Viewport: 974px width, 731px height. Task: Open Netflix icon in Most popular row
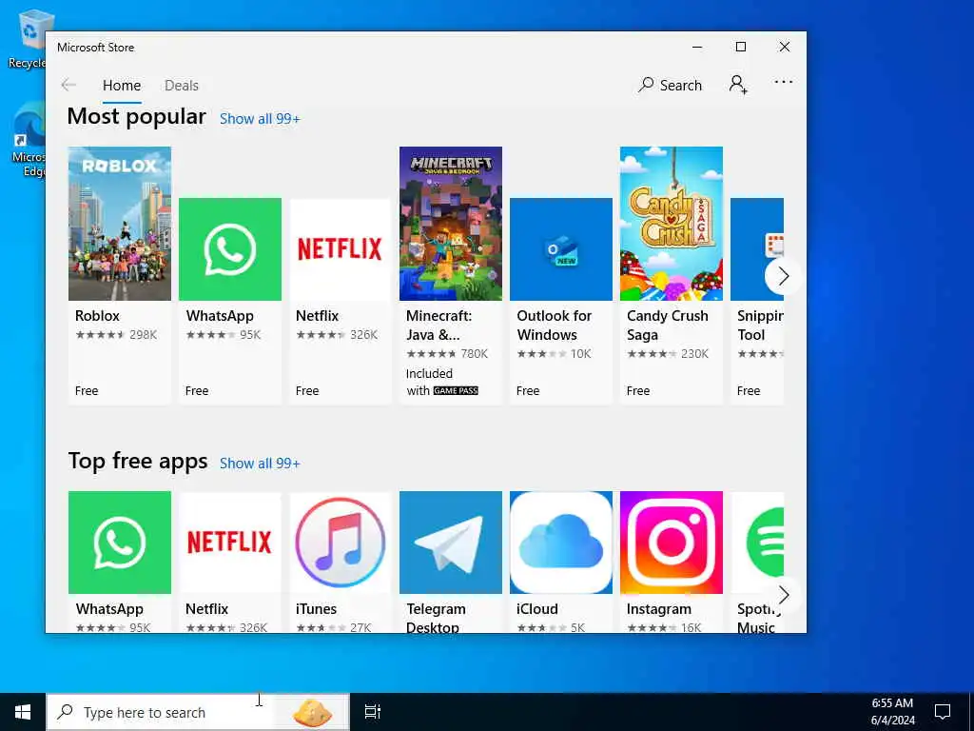(x=340, y=249)
